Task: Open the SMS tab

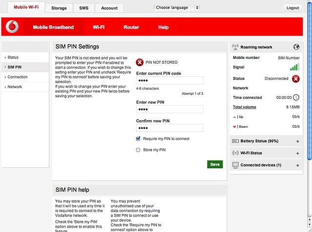Action: click(84, 8)
